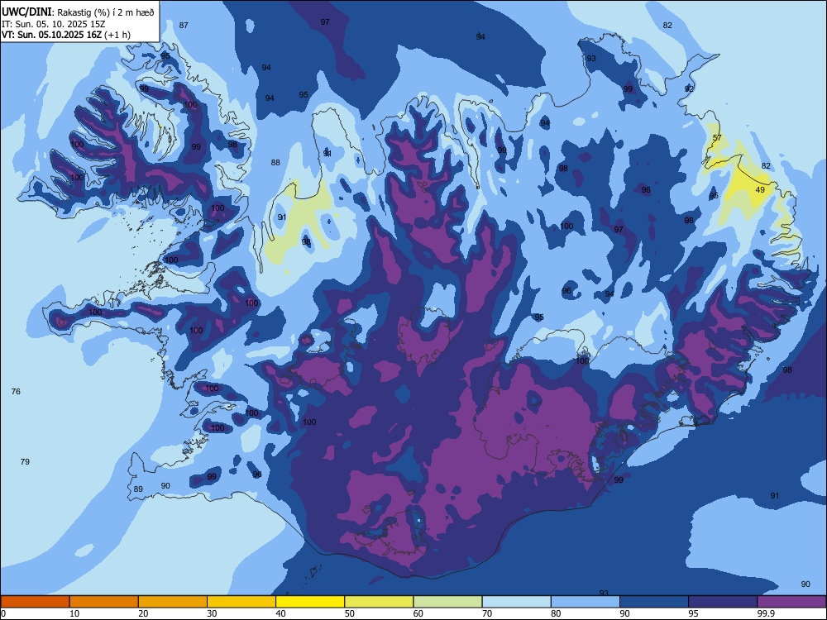
Task: Click the 'UWC/DINI' title text
Action: click(x=27, y=12)
